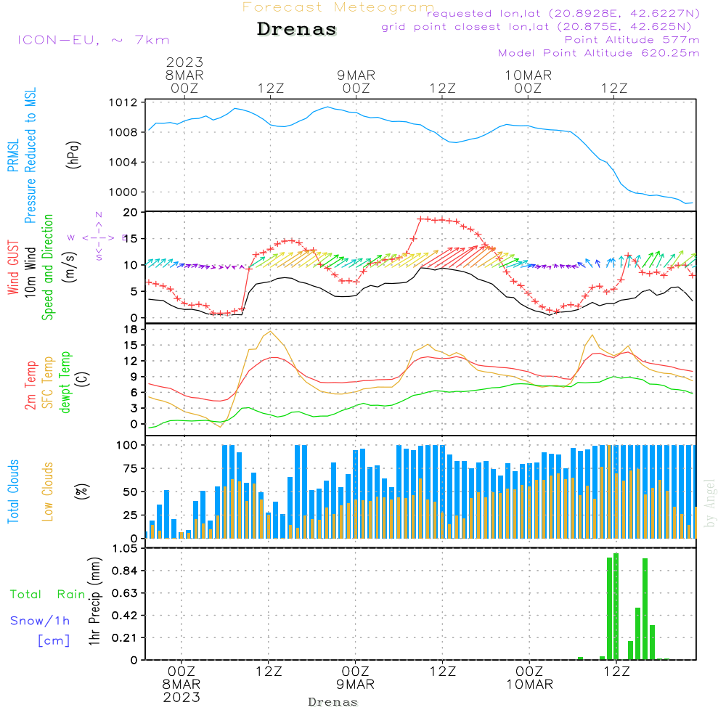Click the '1.05' precipitation axis value
Image resolution: width=726 pixels, height=726 pixels.
(125, 549)
